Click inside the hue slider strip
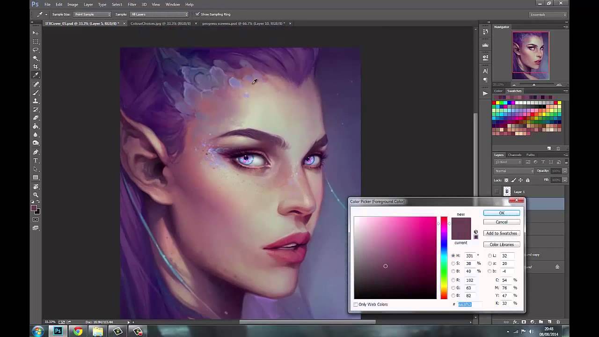The width and height of the screenshot is (599, 337). (x=444, y=257)
